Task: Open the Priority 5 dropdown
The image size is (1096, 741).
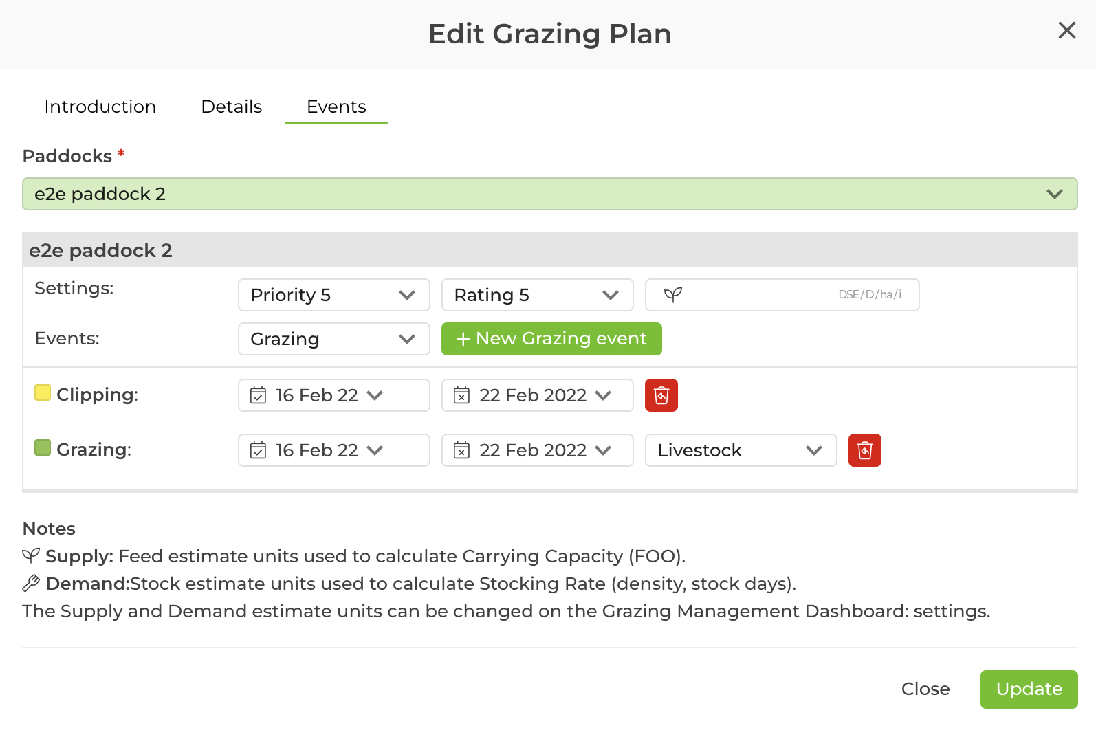Action: pyautogui.click(x=333, y=295)
